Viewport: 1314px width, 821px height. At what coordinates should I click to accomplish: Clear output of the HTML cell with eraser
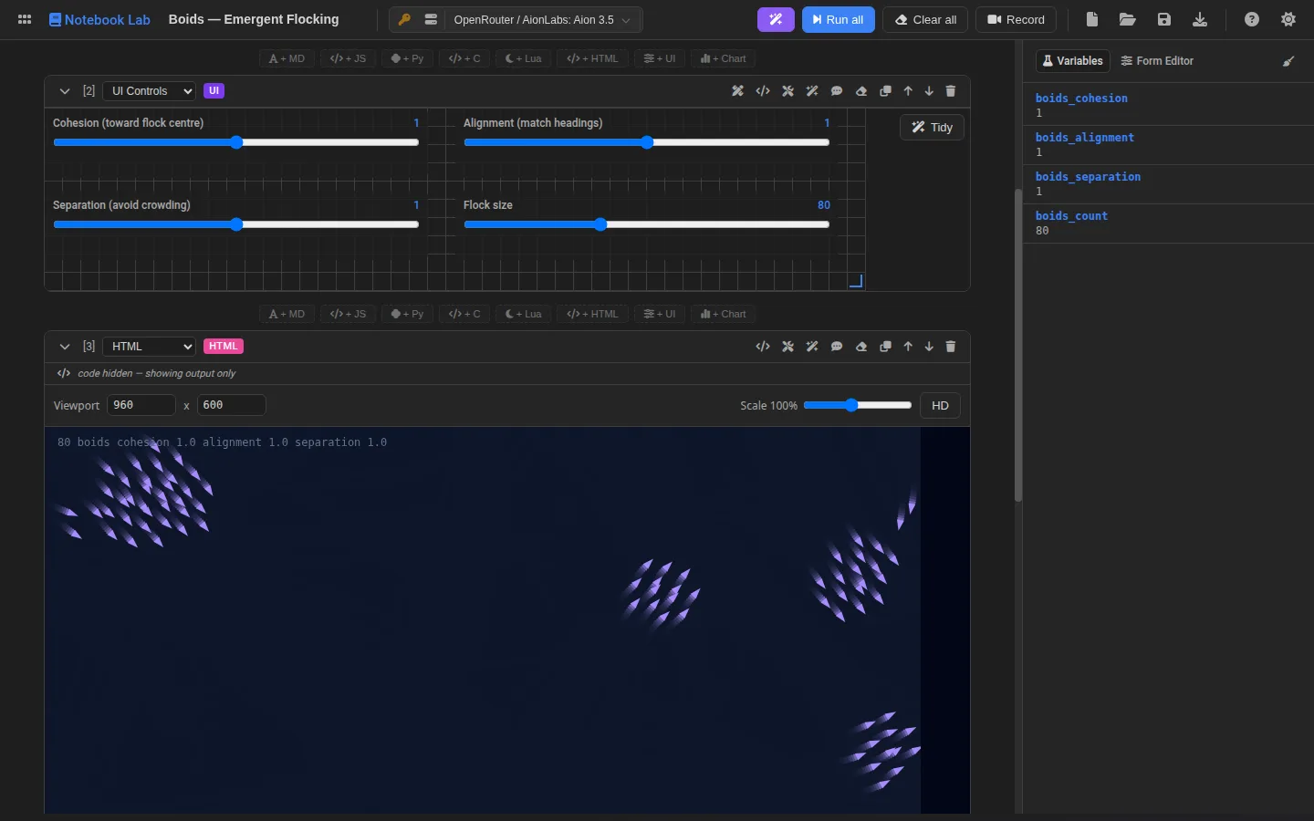pos(861,347)
